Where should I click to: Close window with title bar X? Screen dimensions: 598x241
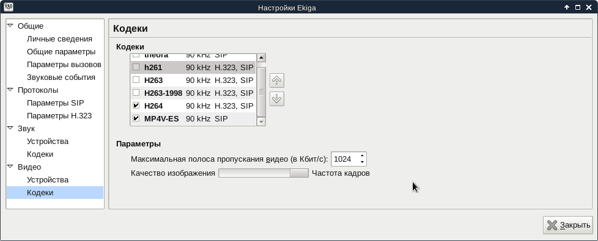coord(588,7)
